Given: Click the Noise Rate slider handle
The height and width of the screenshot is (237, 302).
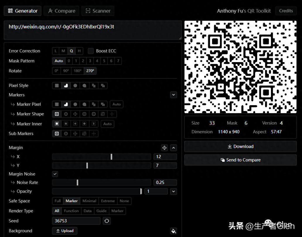Looking at the screenshot, I should [77, 183].
